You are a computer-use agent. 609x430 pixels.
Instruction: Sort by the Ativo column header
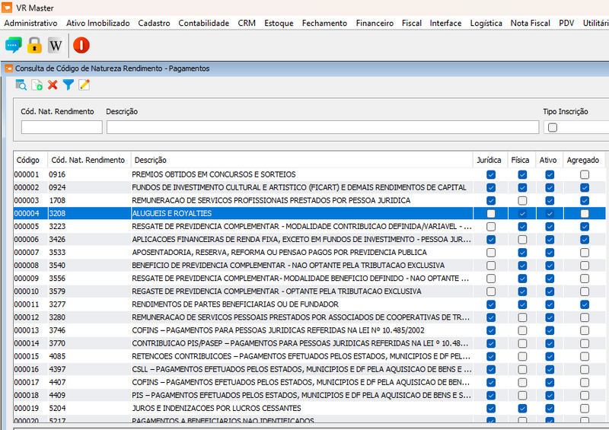point(550,160)
